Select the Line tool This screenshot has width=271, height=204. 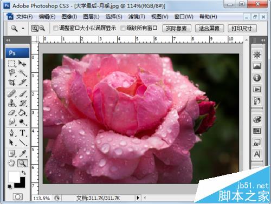pos(22,142)
